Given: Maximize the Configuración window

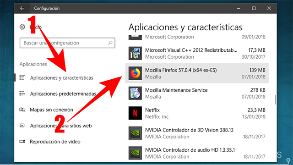Looking at the screenshot, I should point(254,8).
